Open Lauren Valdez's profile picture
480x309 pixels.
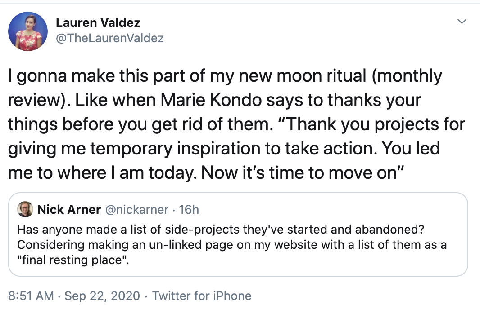pos(28,31)
